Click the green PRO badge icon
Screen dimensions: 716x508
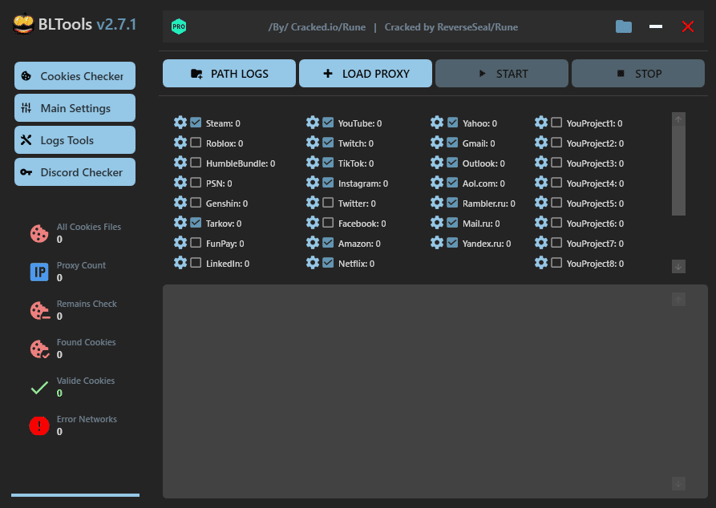pos(179,27)
